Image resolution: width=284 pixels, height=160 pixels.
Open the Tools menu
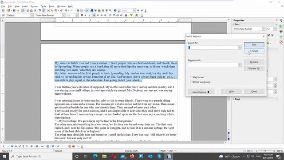51,6
